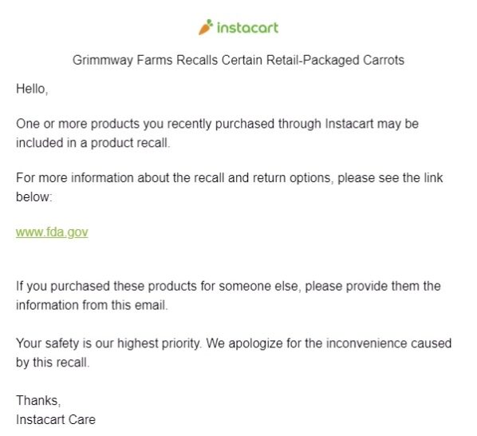477x436 pixels.
Task: Click the 'Thanks,' closing line
Action: pos(38,400)
